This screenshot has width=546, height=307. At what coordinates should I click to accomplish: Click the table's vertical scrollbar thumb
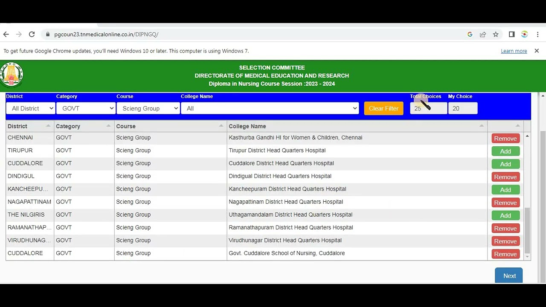click(527, 230)
